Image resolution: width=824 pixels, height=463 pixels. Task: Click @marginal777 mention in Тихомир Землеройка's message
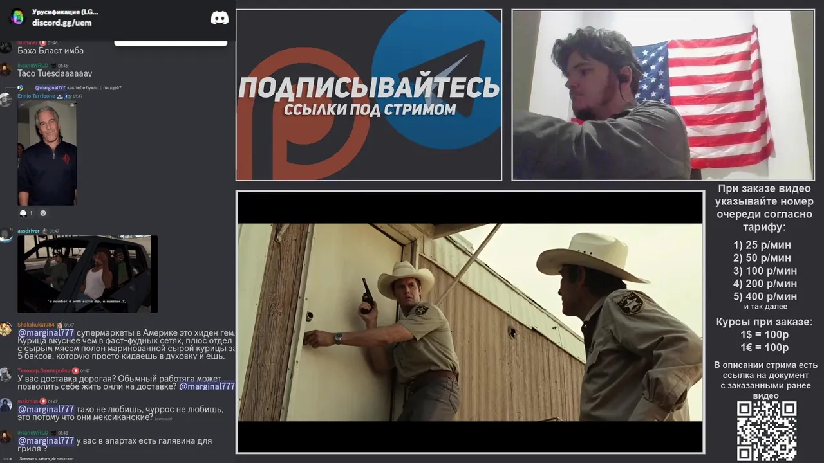[x=207, y=386]
